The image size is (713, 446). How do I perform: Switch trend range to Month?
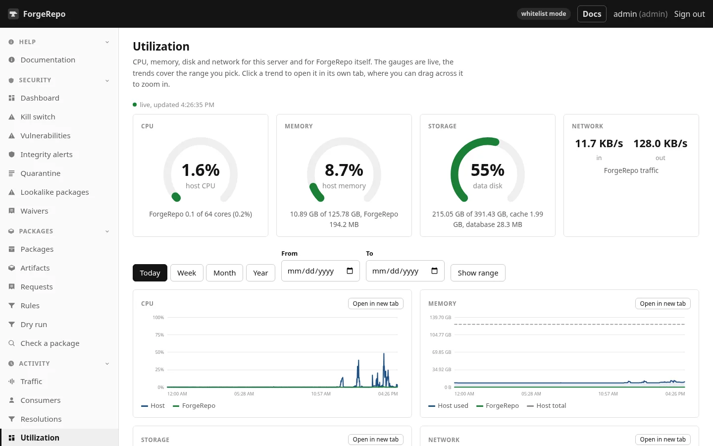pos(224,273)
